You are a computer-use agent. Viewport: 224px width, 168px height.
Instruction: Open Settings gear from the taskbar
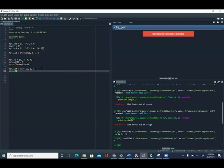[x=151, y=155]
